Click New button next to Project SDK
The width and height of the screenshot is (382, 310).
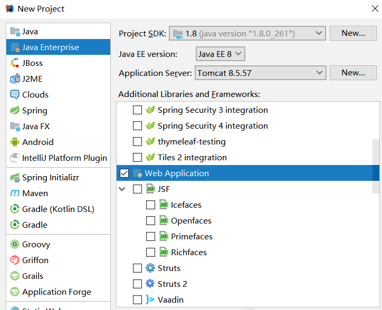coord(353,33)
